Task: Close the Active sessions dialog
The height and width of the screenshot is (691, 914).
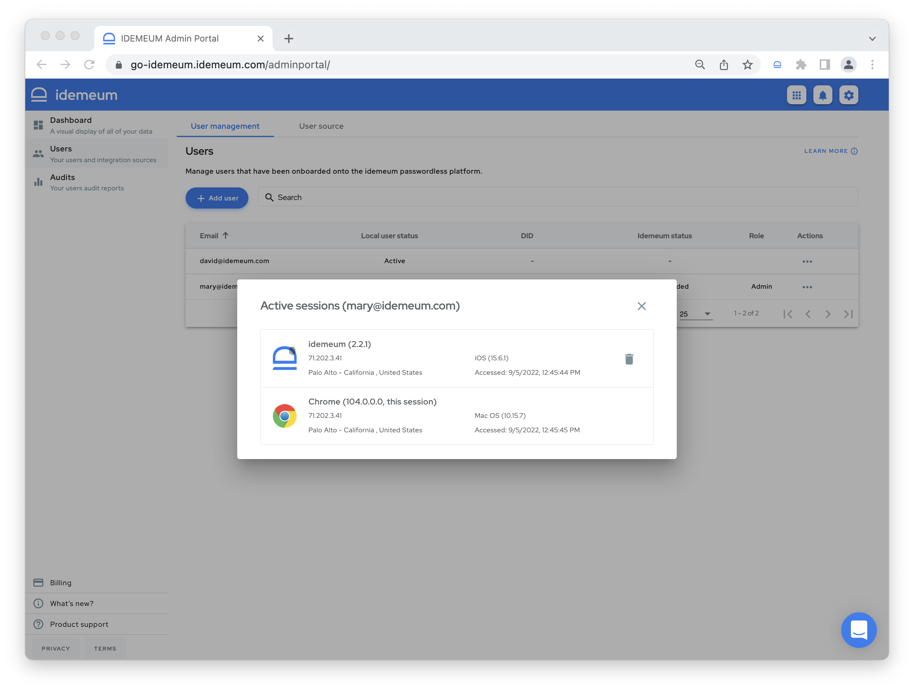Action: click(x=641, y=306)
